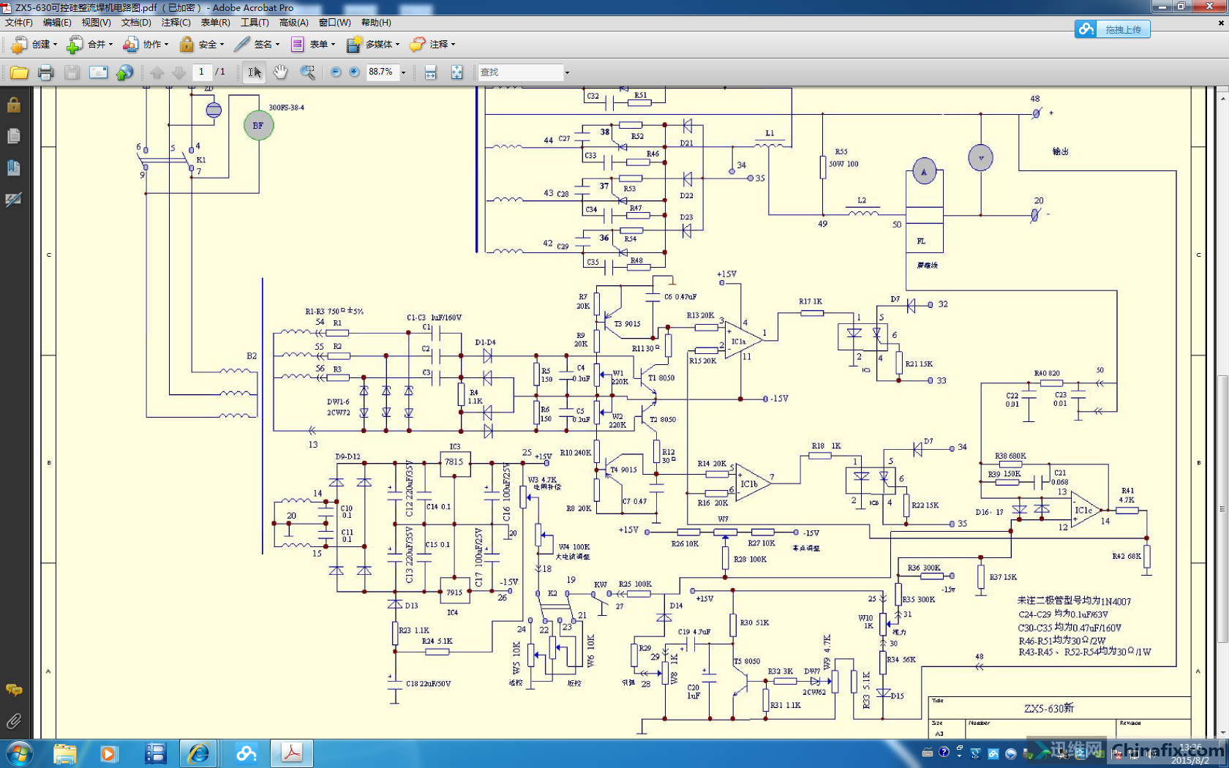Open the 帮助(H) menu
Screen dimensions: 1229x768
coord(376,23)
